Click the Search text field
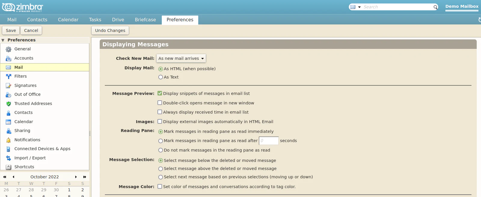 tap(397, 7)
